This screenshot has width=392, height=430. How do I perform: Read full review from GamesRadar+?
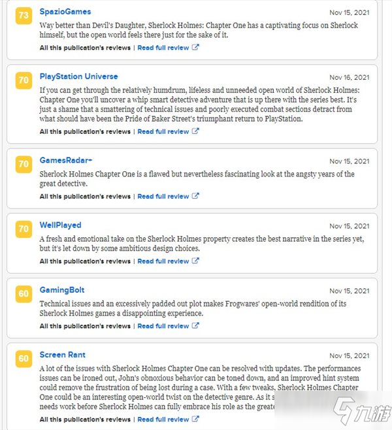point(163,196)
